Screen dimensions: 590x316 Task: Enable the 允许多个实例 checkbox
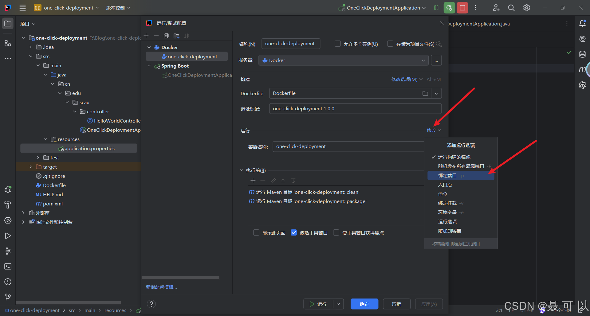(x=338, y=44)
